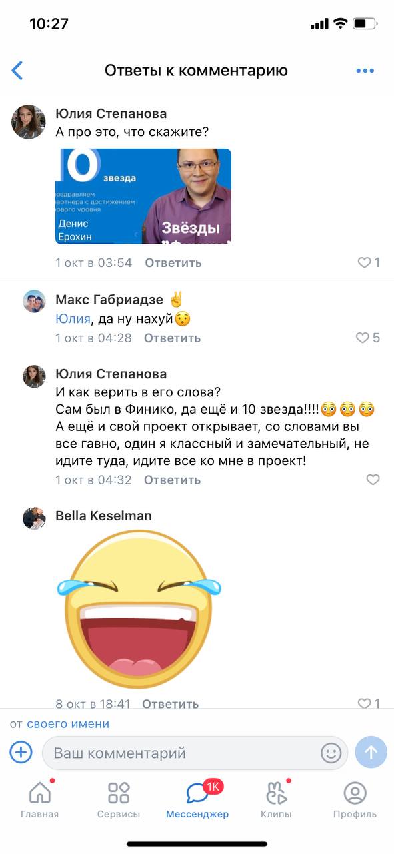Viewport: 394px width, 854px height.
Task: Go to the Главная tab
Action: [40, 799]
